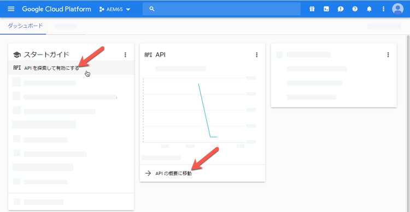
Task: Open the API card three-dot menu
Action: point(257,54)
